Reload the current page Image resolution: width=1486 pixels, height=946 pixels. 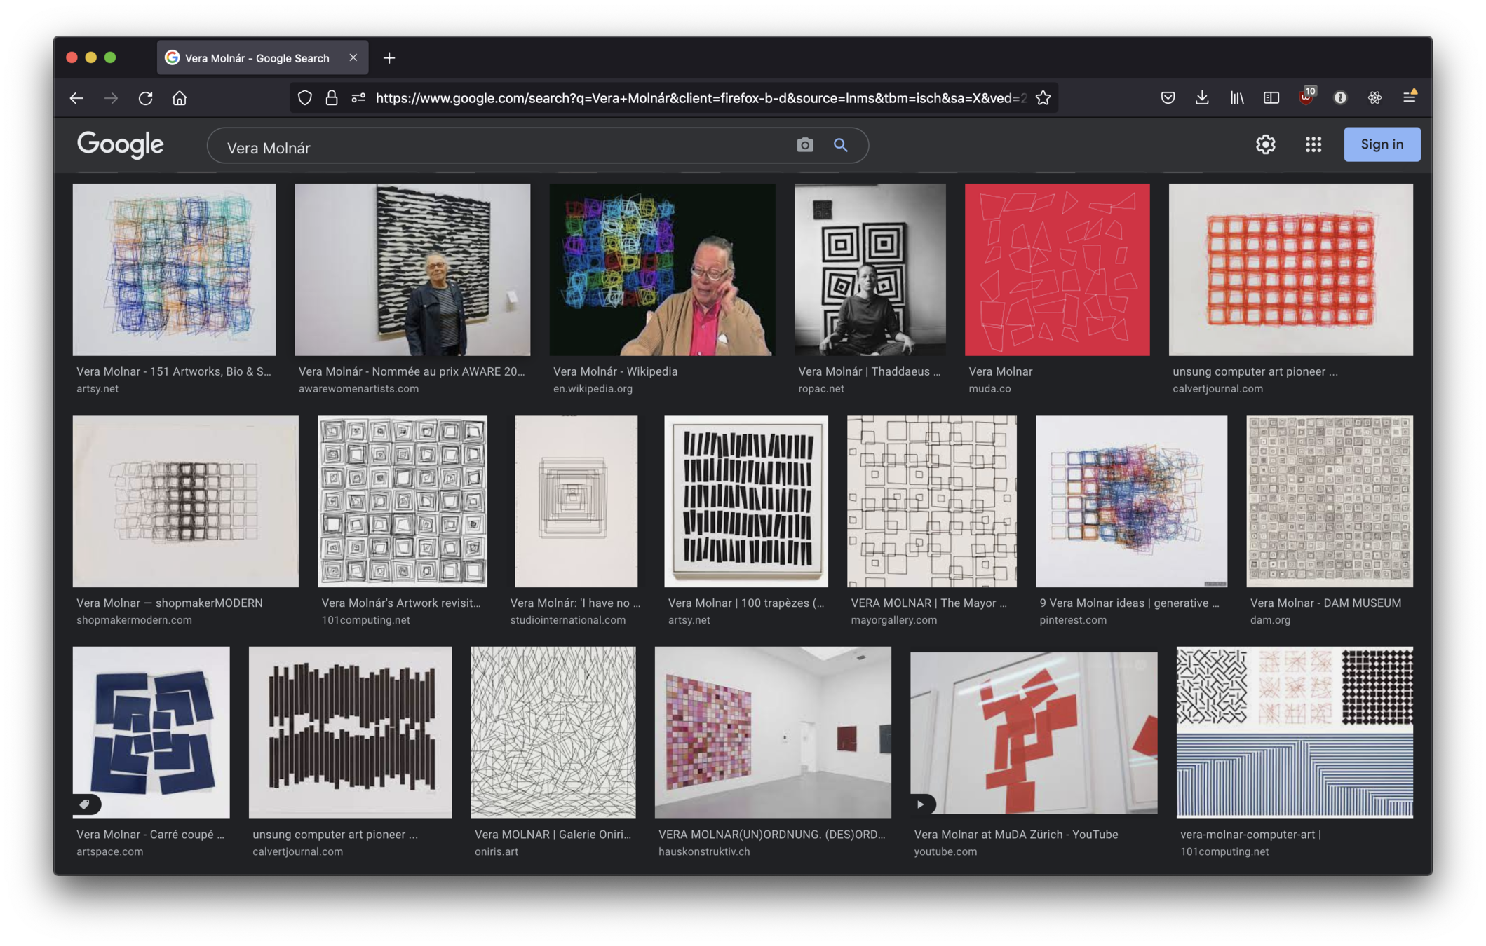coord(145,98)
